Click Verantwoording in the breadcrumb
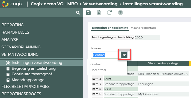 pos(100,4)
